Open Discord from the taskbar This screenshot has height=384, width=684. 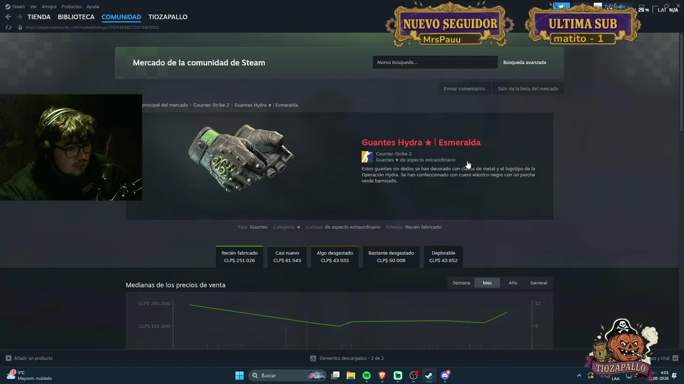click(445, 375)
